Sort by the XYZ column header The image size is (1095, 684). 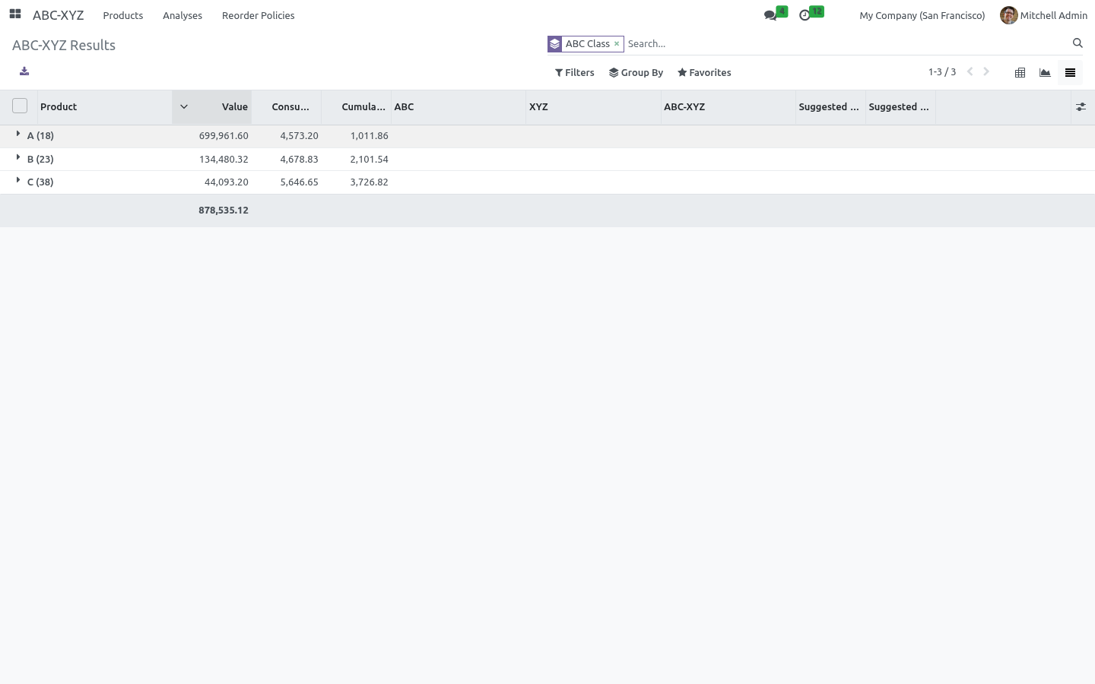(x=593, y=107)
